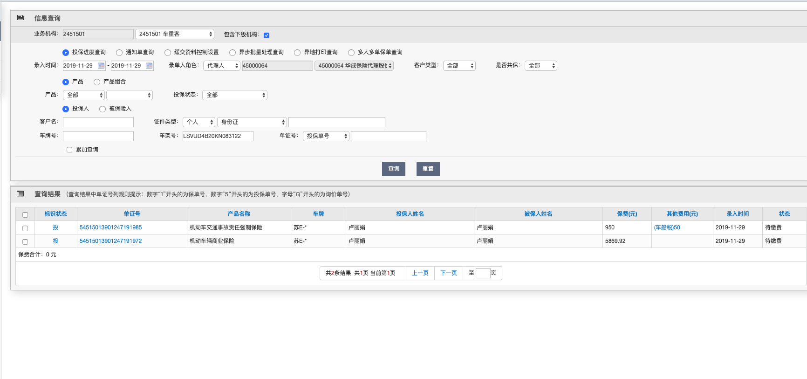Open the start date calendar picker icon
The height and width of the screenshot is (379, 807).
[101, 66]
